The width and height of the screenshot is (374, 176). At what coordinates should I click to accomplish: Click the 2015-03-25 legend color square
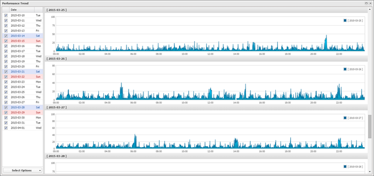tap(345, 20)
